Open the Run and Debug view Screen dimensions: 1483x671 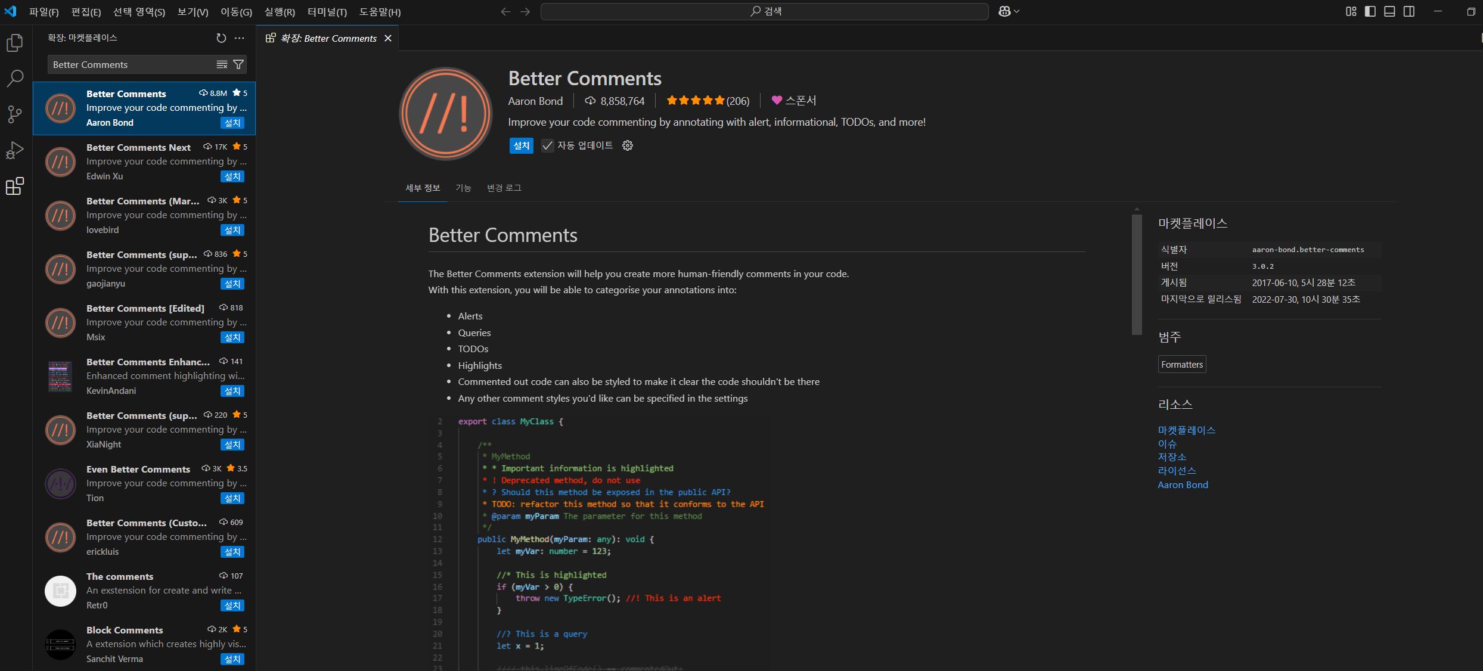[x=15, y=150]
